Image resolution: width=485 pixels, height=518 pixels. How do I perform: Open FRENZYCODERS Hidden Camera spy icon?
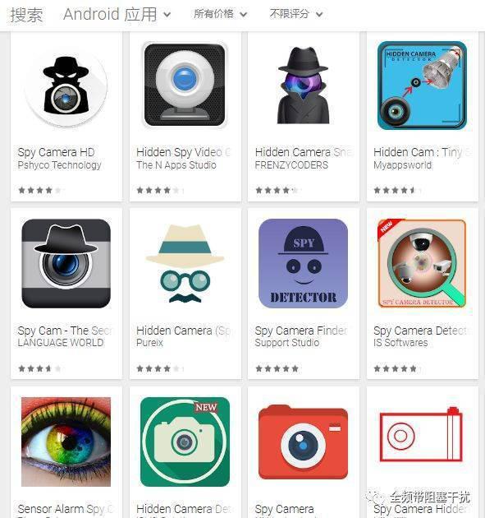pos(303,85)
